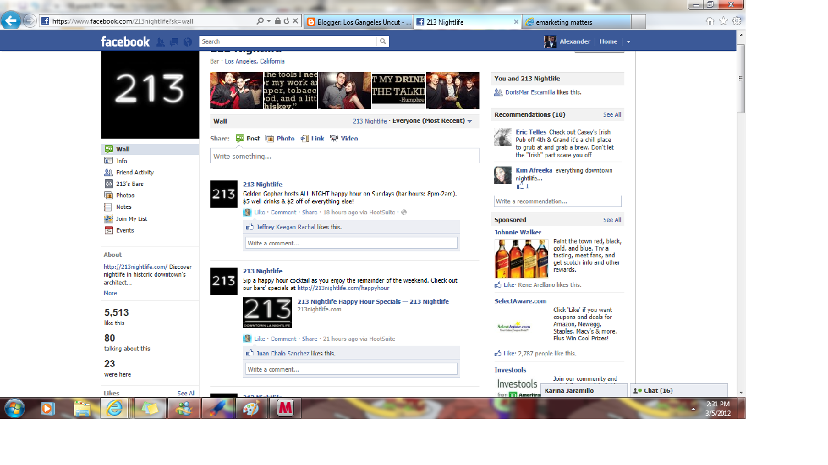
Task: Show hidden system tray icons arrow
Action: tap(694, 409)
